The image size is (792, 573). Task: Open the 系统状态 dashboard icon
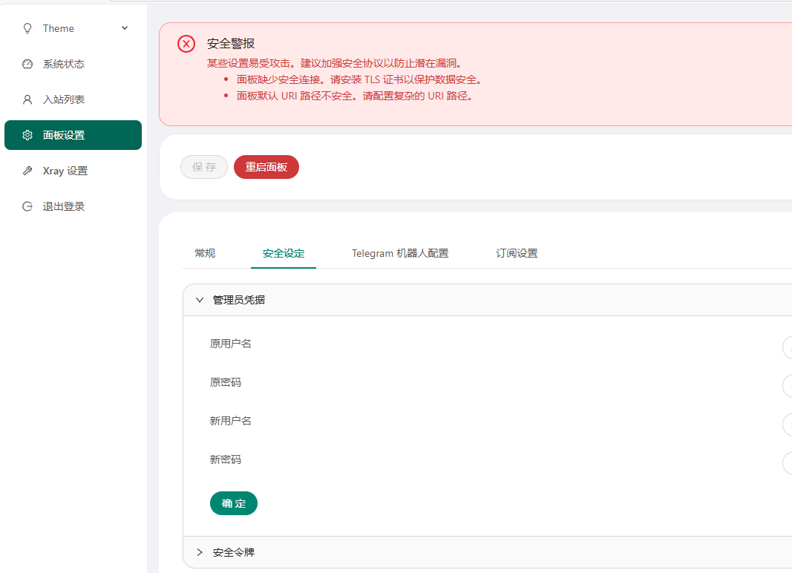coord(27,64)
